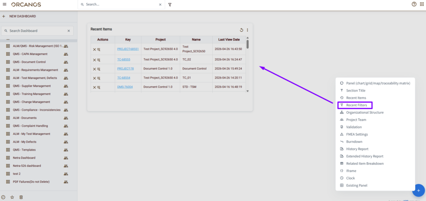The width and height of the screenshot is (426, 201).
Task: Click the Recent Items table vertical scrollbar
Action: (248, 44)
